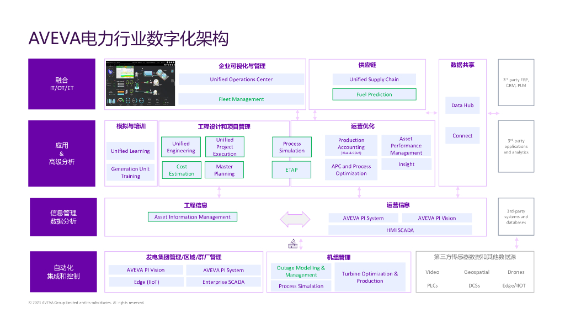
Task: Open the Asset Information Management item
Action: tap(193, 216)
